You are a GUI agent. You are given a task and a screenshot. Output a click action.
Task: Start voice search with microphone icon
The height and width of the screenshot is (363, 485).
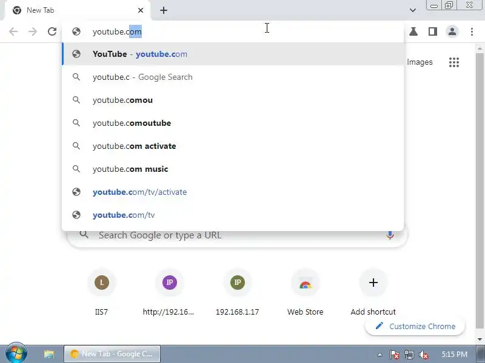(390, 235)
